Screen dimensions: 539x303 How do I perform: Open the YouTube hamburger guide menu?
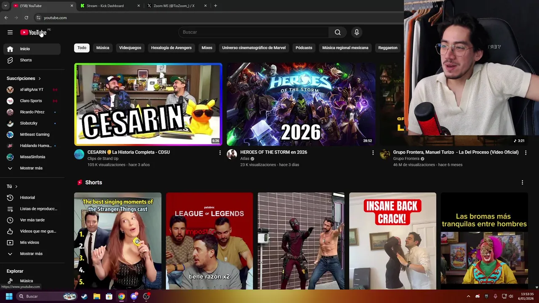coord(10,32)
